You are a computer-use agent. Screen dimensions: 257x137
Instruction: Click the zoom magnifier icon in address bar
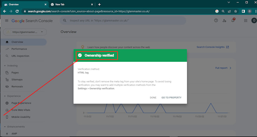[223, 11]
